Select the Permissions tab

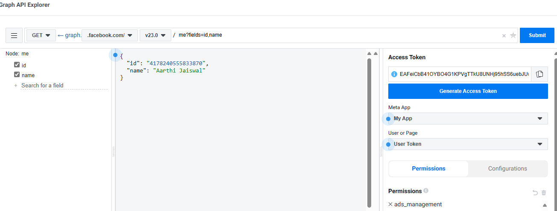click(x=428, y=169)
